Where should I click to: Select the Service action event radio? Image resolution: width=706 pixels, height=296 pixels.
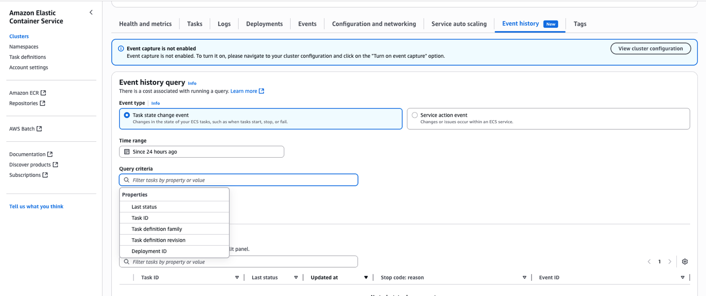414,115
